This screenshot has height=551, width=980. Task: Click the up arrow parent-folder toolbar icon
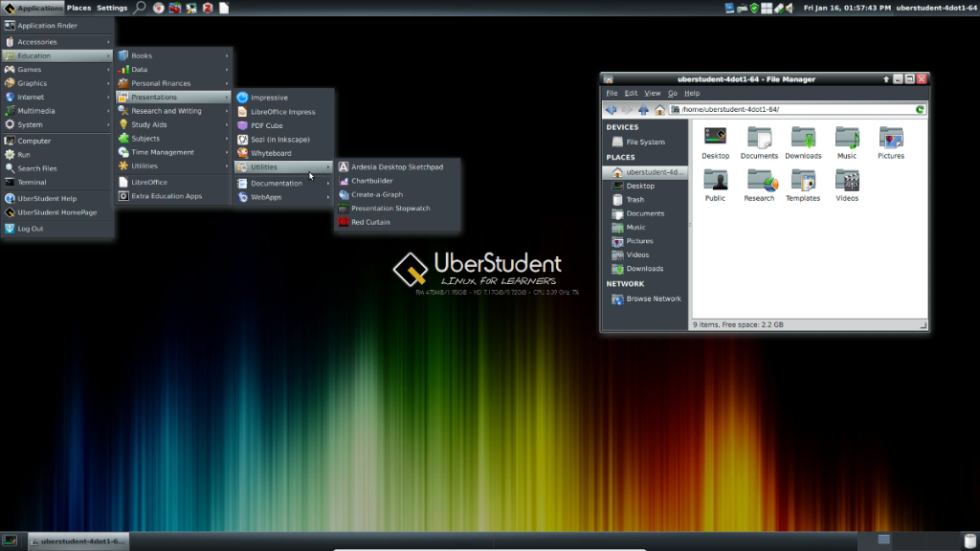[642, 109]
